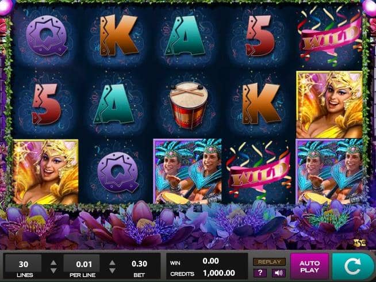Click the top-right Wild ribbon symbol

point(331,36)
